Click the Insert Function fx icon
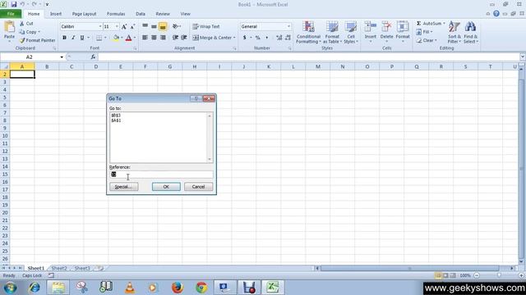This screenshot has width=526, height=295. tap(93, 57)
